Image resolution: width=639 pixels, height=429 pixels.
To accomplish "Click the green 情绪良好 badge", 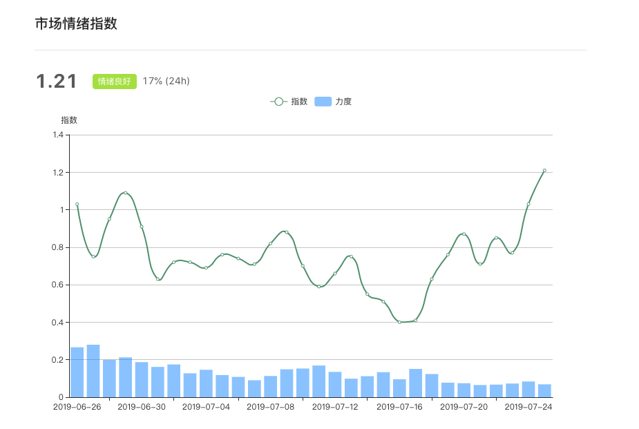I will pyautogui.click(x=115, y=82).
